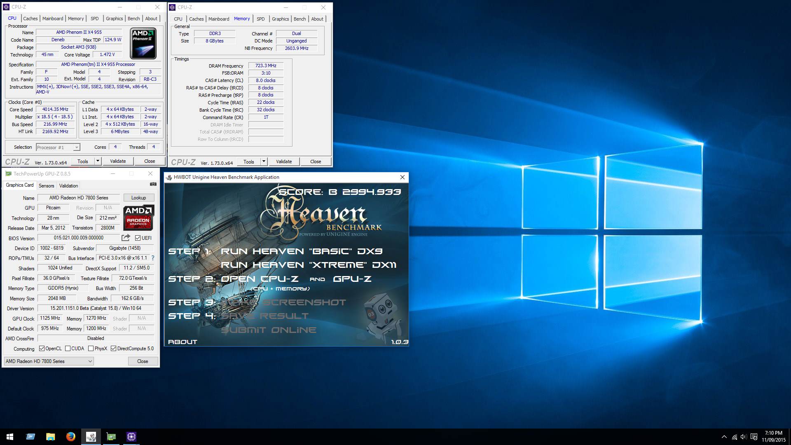This screenshot has height=445, width=791.
Task: Click Bandwidth value 162.6 GB/s
Action: [x=132, y=298]
